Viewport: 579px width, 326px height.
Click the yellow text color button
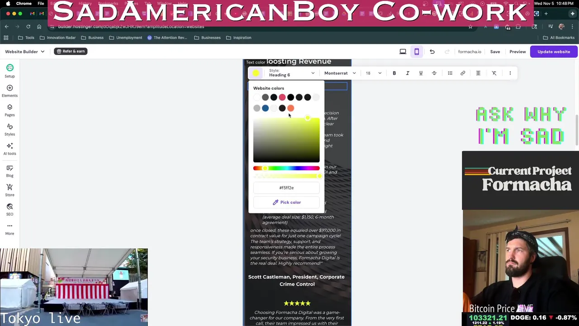pyautogui.click(x=256, y=73)
